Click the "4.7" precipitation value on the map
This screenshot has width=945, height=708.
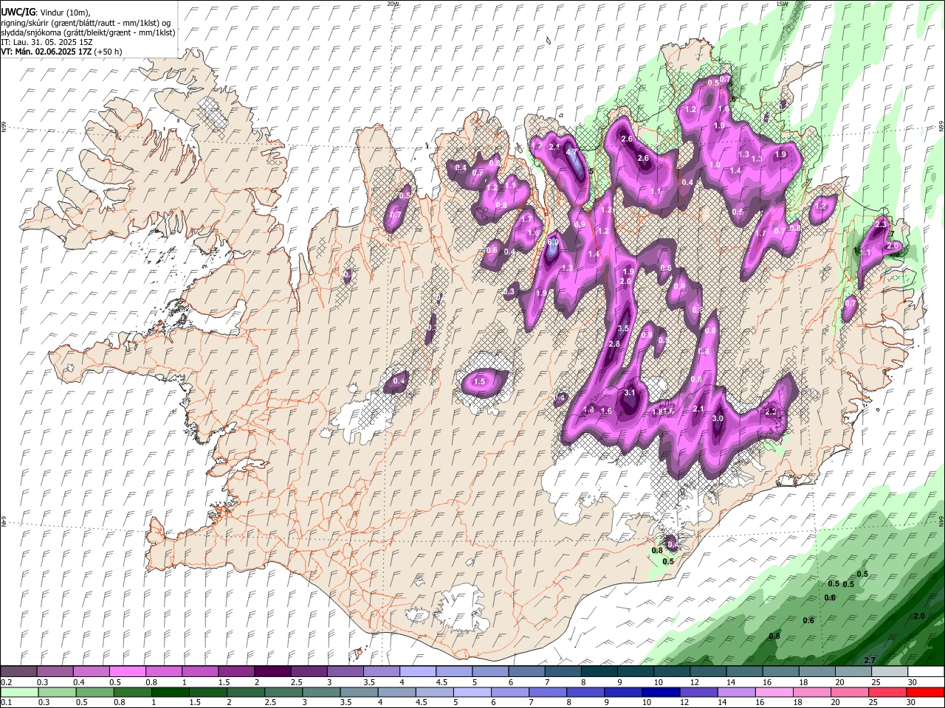[571, 151]
